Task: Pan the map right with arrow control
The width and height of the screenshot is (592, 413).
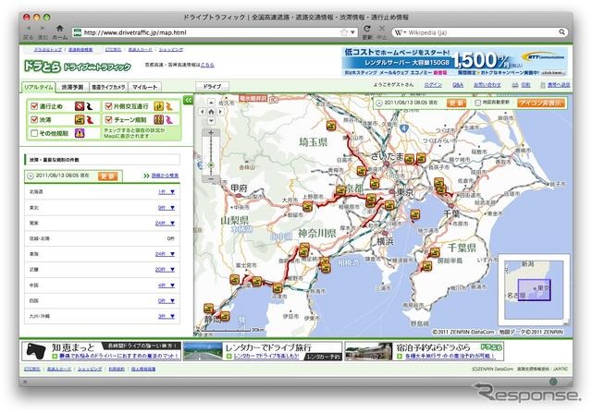Action: [220, 112]
